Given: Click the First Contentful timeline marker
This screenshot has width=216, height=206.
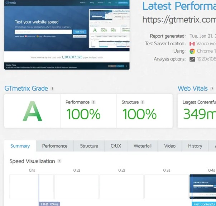Looking at the screenshot, I should pos(204,204).
